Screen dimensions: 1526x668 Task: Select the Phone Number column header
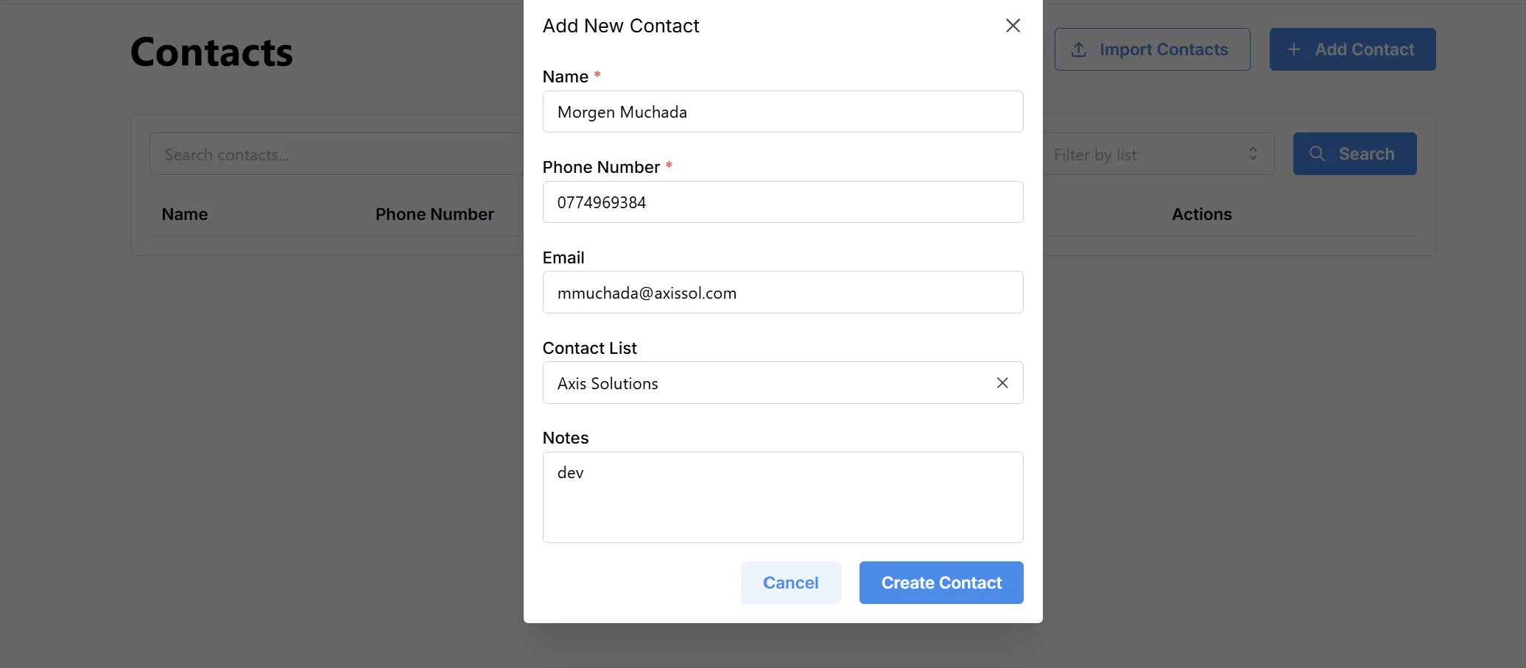[x=435, y=214]
